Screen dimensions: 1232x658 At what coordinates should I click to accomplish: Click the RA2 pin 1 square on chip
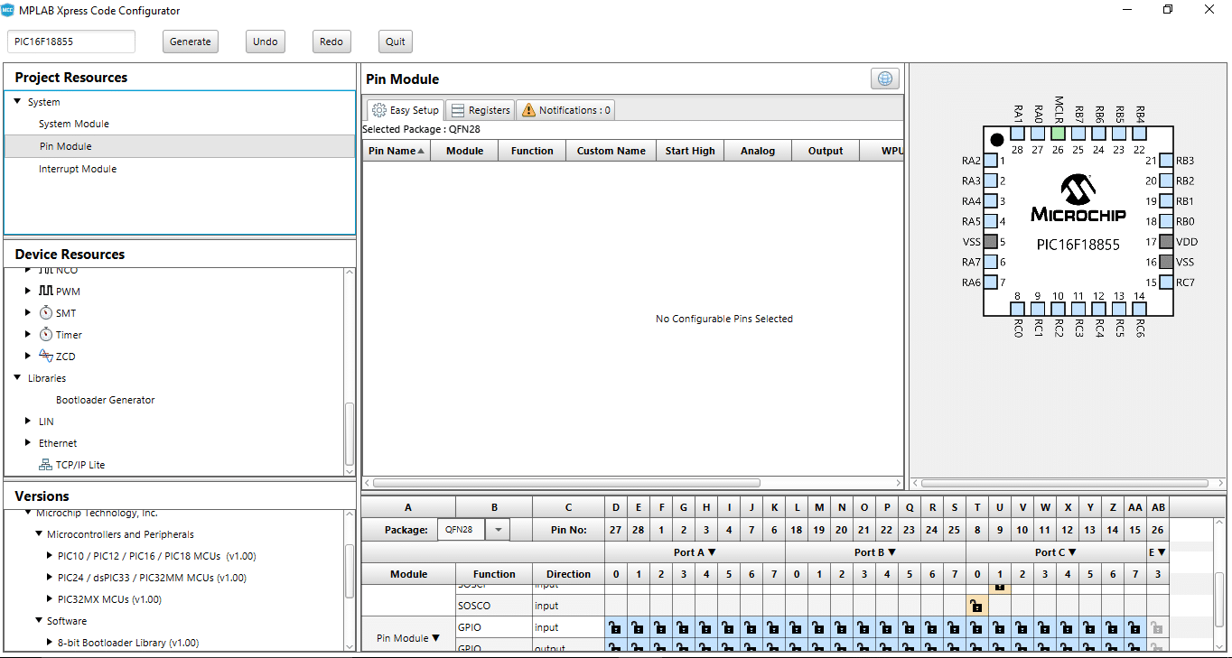coord(991,161)
